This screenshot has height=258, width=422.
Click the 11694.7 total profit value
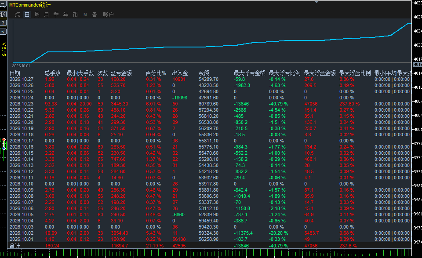tap(120, 246)
